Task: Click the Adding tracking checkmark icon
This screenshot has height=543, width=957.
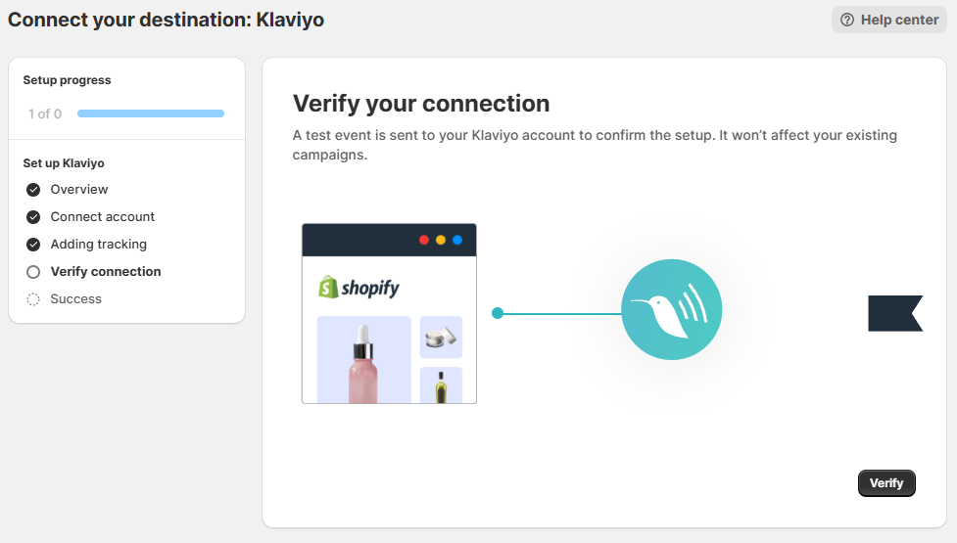Action: click(33, 245)
